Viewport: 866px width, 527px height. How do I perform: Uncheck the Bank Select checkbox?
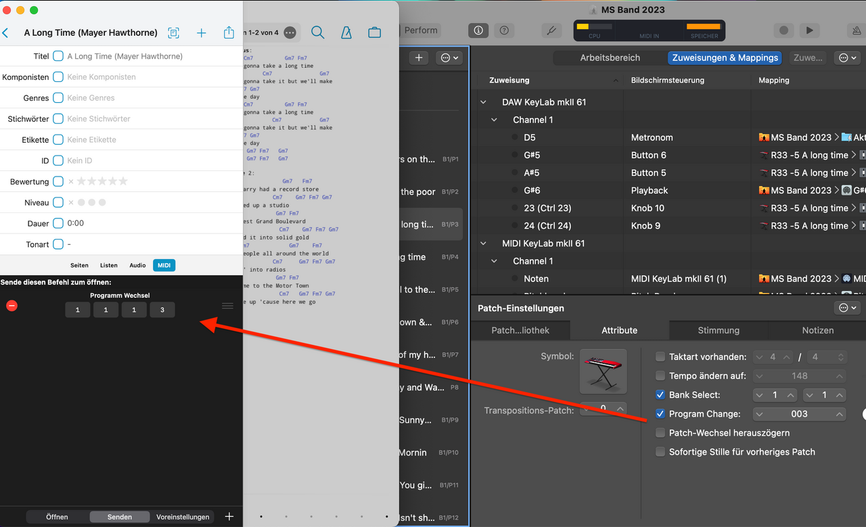point(660,394)
